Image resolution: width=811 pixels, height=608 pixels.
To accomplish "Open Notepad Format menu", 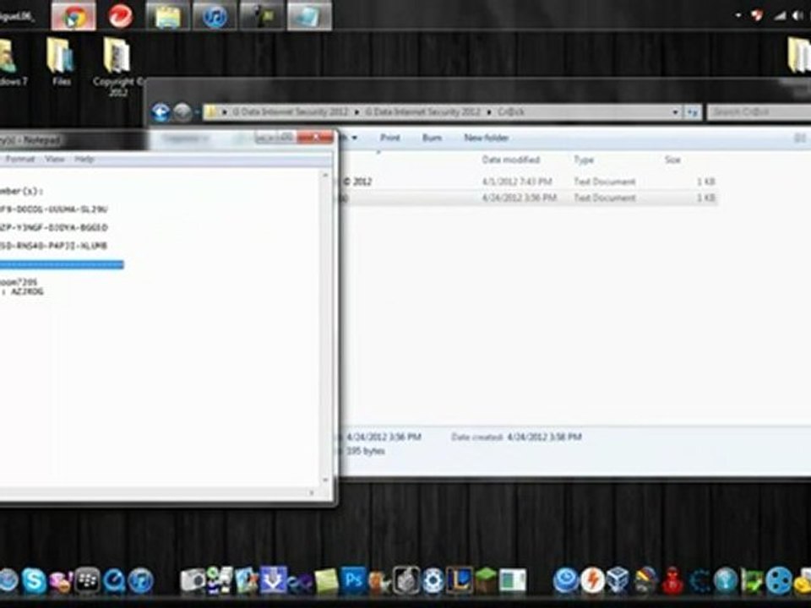I will coord(20,160).
